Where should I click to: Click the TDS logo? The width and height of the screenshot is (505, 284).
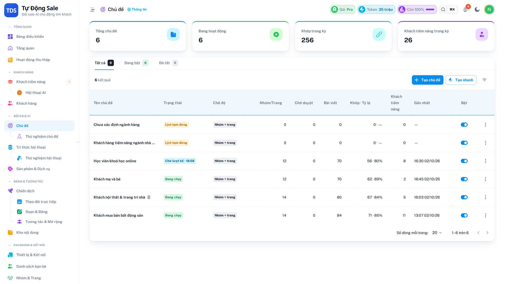point(11,10)
